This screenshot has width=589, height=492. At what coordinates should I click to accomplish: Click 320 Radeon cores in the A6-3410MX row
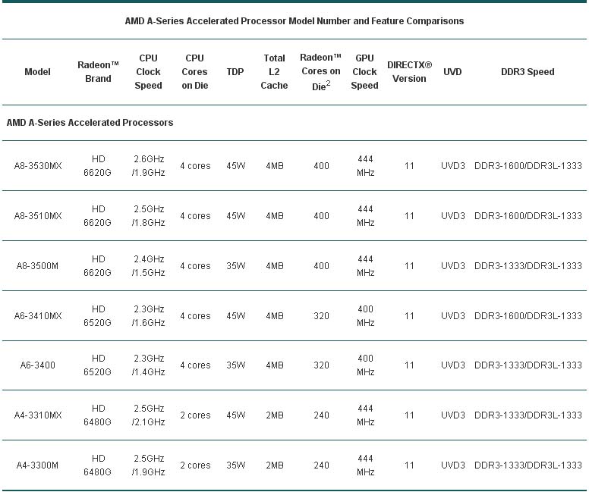point(321,315)
